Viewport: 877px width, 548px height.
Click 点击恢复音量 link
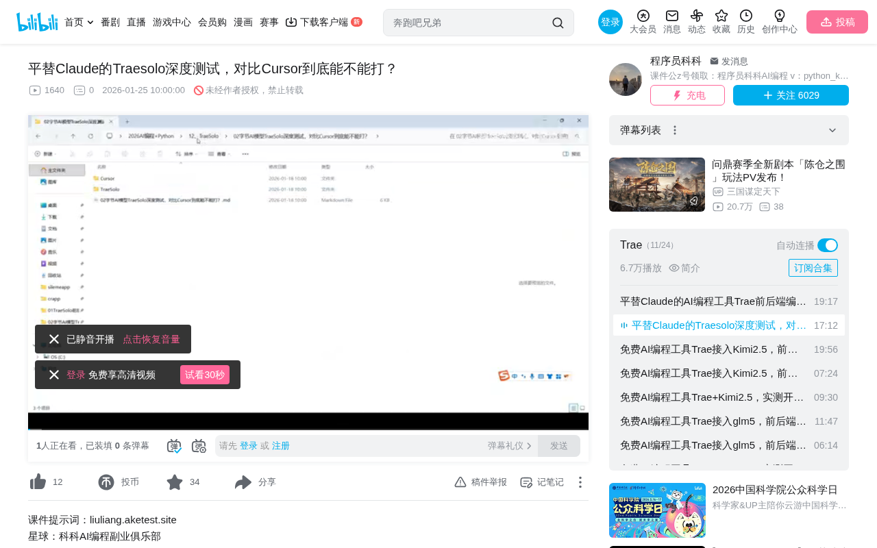[x=151, y=339]
